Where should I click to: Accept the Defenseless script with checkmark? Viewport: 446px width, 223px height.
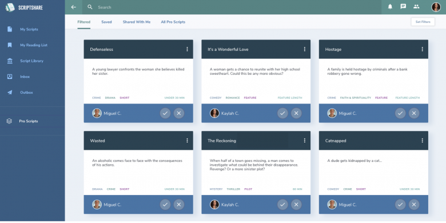click(x=165, y=113)
